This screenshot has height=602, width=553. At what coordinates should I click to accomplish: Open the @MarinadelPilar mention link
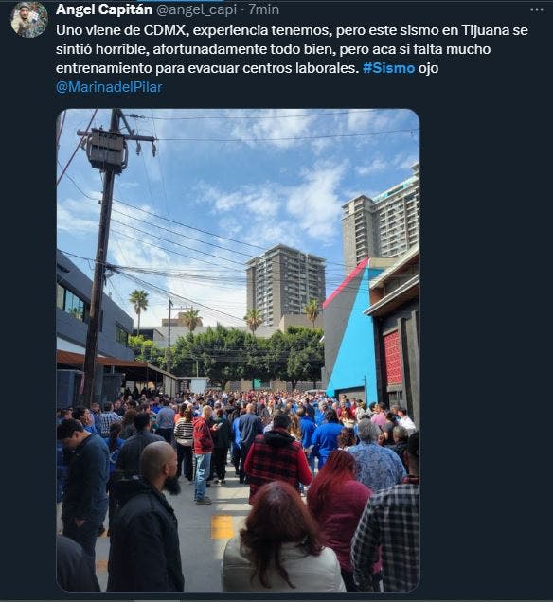(109, 87)
